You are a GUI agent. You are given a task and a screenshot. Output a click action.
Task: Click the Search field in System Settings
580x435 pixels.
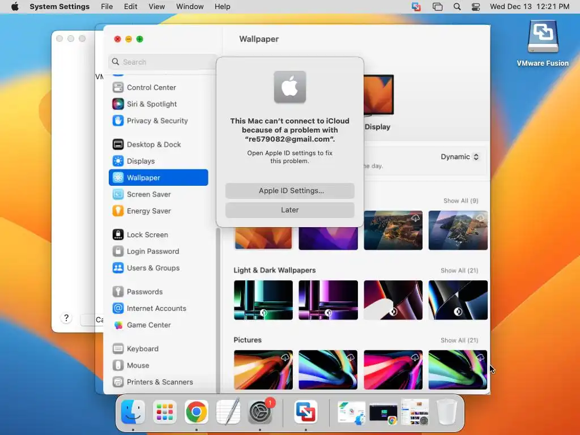tap(163, 62)
